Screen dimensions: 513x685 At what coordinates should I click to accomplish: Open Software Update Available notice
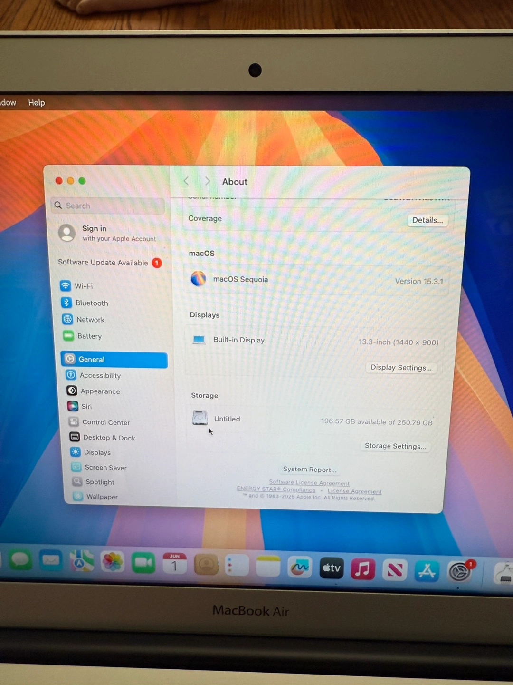click(110, 263)
